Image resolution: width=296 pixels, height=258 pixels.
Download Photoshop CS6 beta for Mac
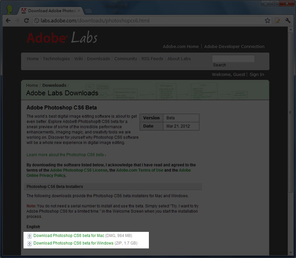pos(69,236)
